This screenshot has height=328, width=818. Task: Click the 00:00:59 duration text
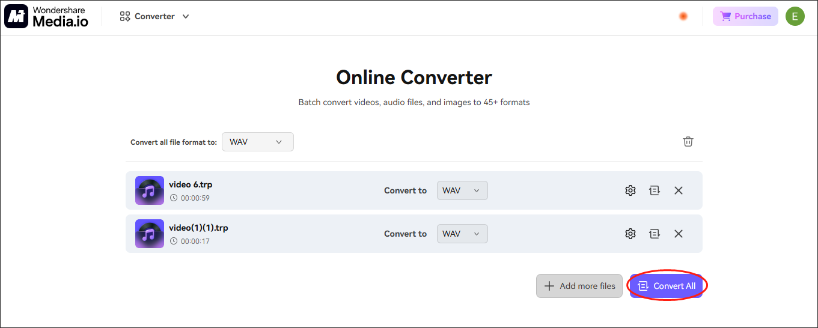[x=195, y=198]
